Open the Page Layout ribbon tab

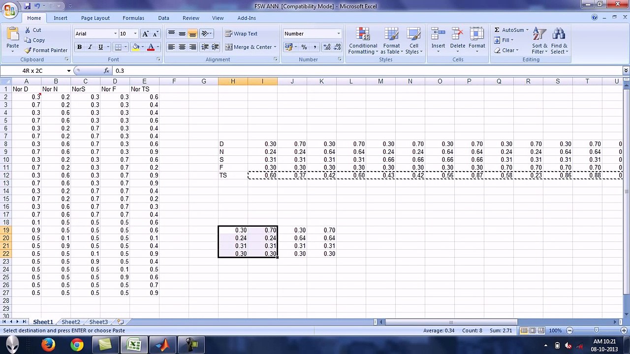tap(95, 18)
